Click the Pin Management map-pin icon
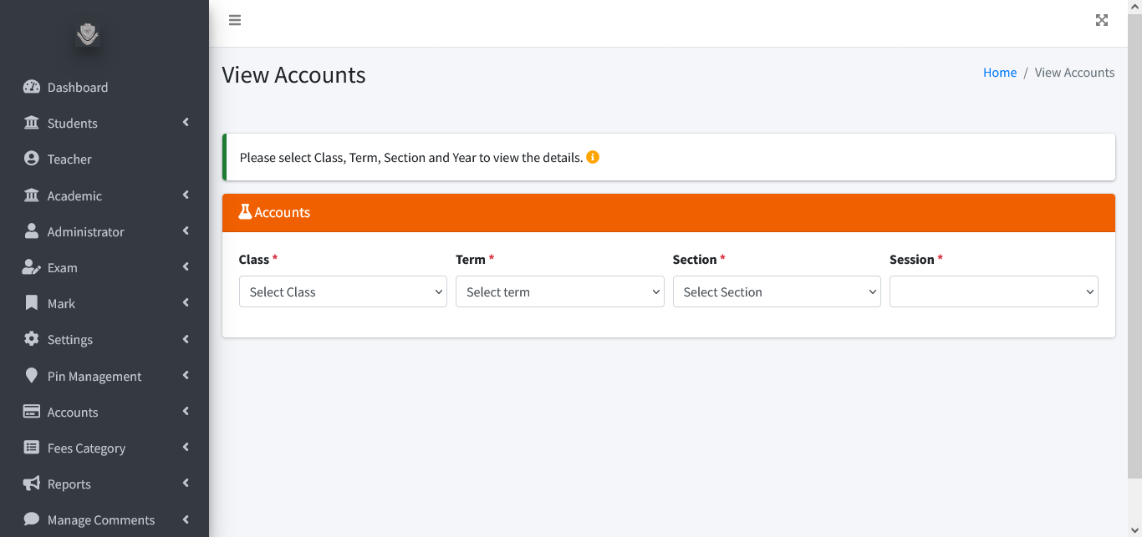 [32, 376]
